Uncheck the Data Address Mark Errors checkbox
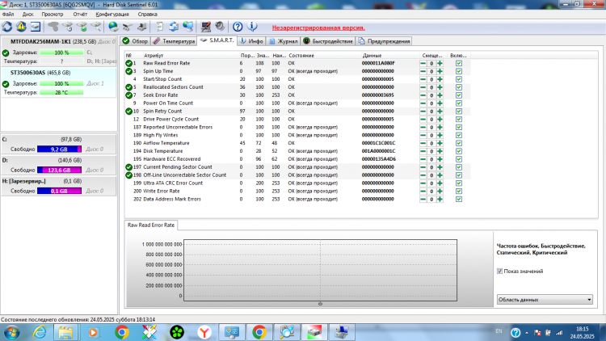This screenshot has width=606, height=341. (x=459, y=199)
